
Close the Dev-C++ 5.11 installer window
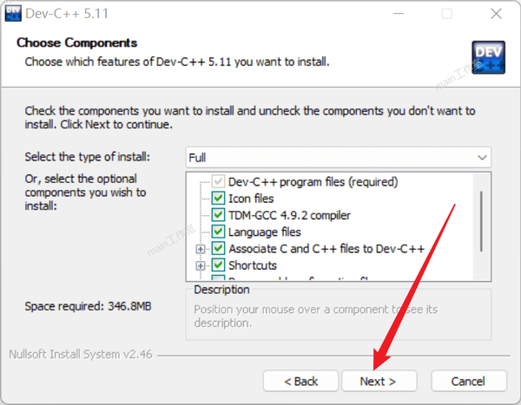(496, 14)
